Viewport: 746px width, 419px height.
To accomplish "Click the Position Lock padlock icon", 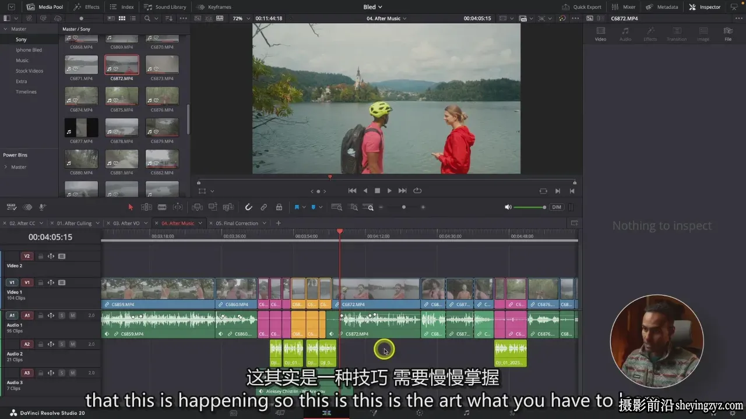I will [x=279, y=207].
